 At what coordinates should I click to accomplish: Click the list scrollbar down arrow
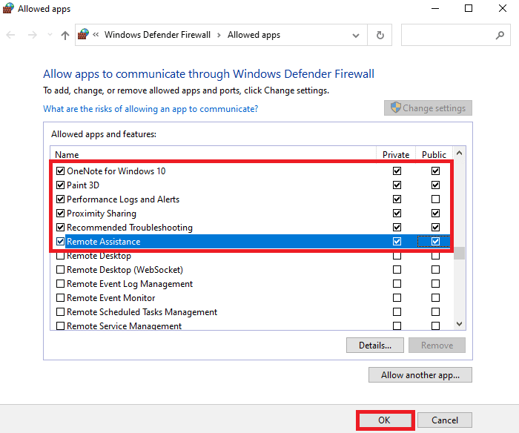pos(459,324)
